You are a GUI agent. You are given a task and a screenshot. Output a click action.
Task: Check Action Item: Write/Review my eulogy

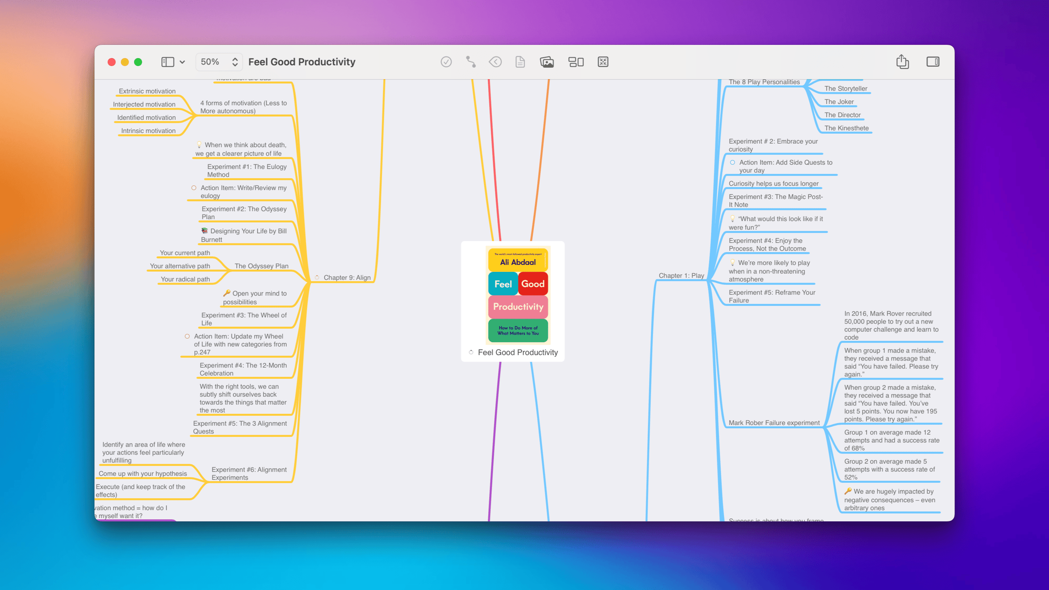point(194,188)
